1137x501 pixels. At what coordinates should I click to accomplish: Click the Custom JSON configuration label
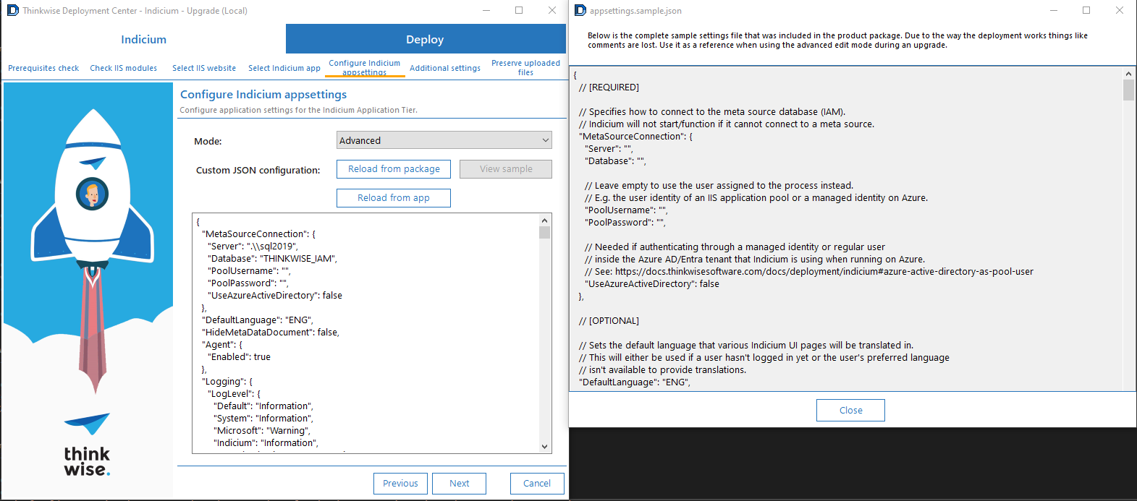click(x=258, y=171)
